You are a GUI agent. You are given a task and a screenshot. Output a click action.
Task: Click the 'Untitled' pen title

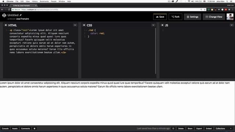[x=13, y=15]
